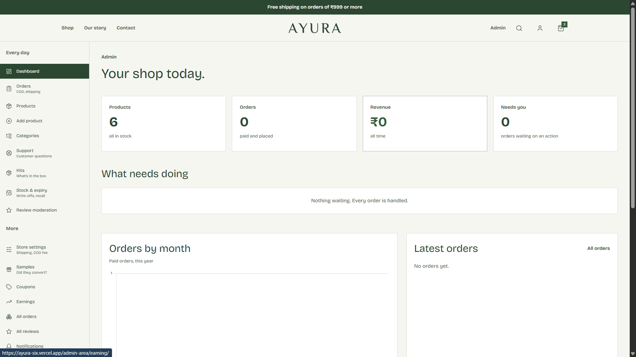Screen dimensions: 636x357
Task: Select the Dashboard grid icon
Action: coord(9,71)
